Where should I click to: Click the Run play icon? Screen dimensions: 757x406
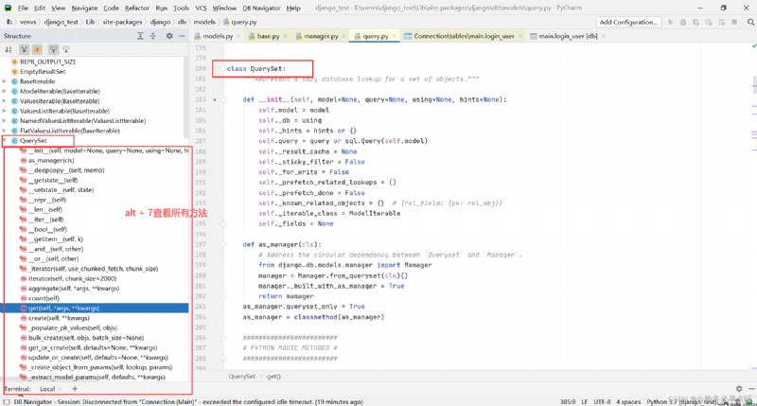671,22
